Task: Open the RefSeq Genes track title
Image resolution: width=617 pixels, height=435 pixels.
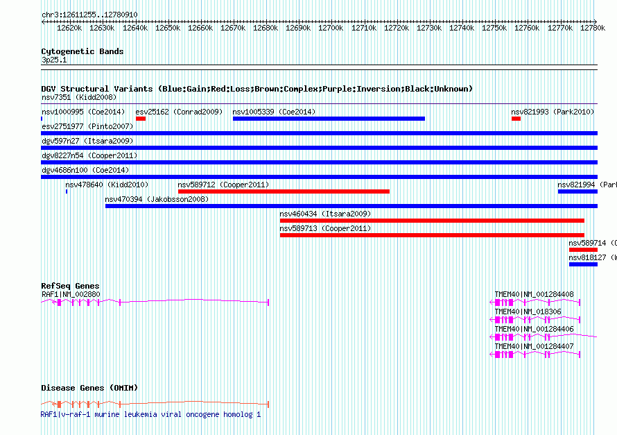Action: click(70, 286)
